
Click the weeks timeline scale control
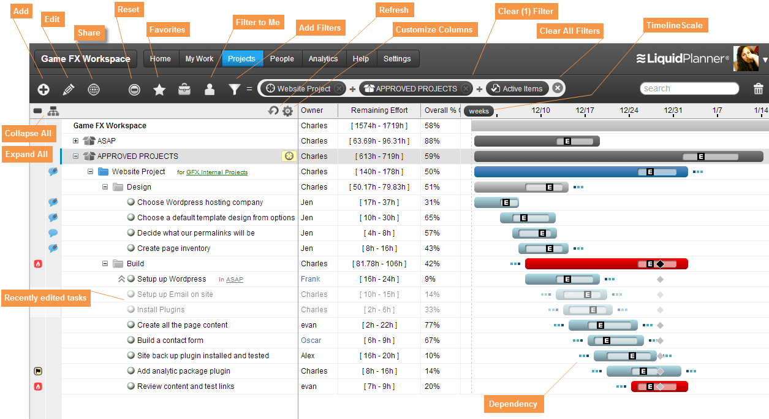pyautogui.click(x=477, y=111)
